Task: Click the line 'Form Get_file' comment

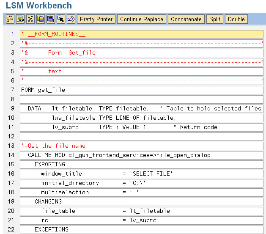Action: click(142, 53)
